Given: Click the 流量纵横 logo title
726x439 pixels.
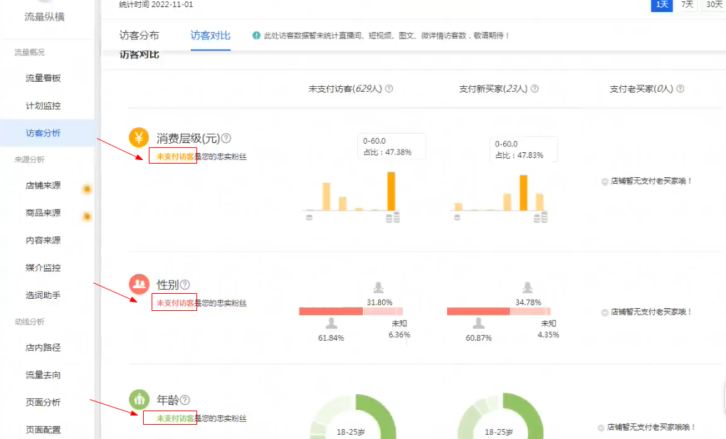Looking at the screenshot, I should tap(44, 16).
